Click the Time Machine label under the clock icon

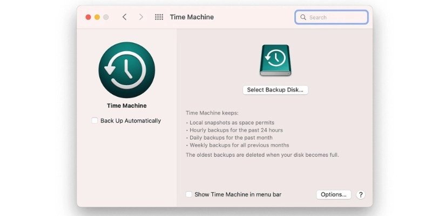(126, 106)
